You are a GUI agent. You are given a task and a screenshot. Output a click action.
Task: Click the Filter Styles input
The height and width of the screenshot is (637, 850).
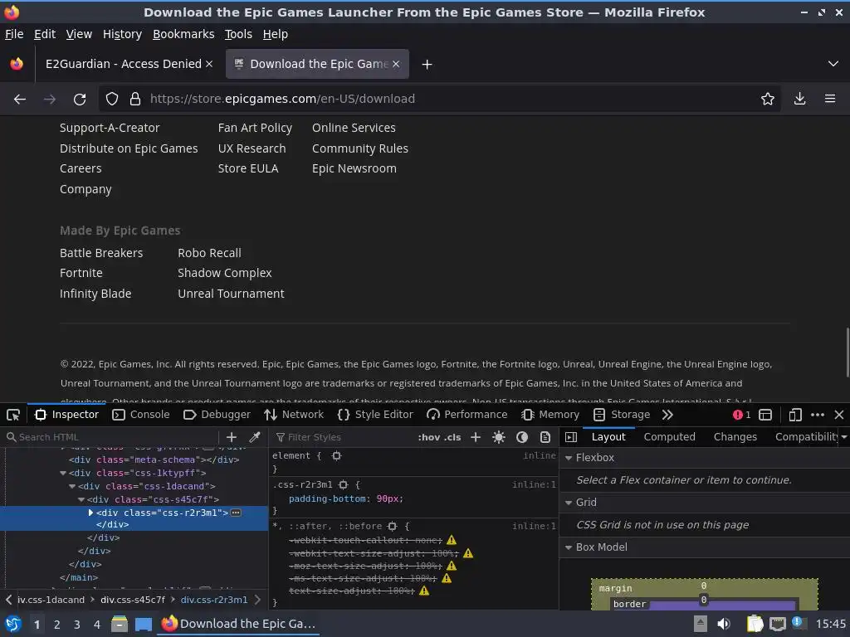click(x=341, y=437)
